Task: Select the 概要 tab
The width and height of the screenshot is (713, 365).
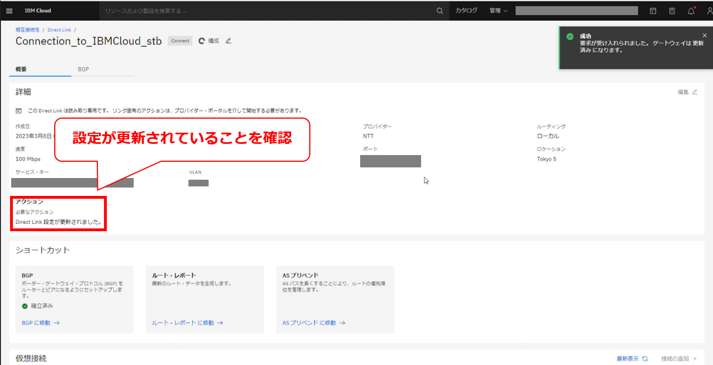Action: [x=21, y=69]
